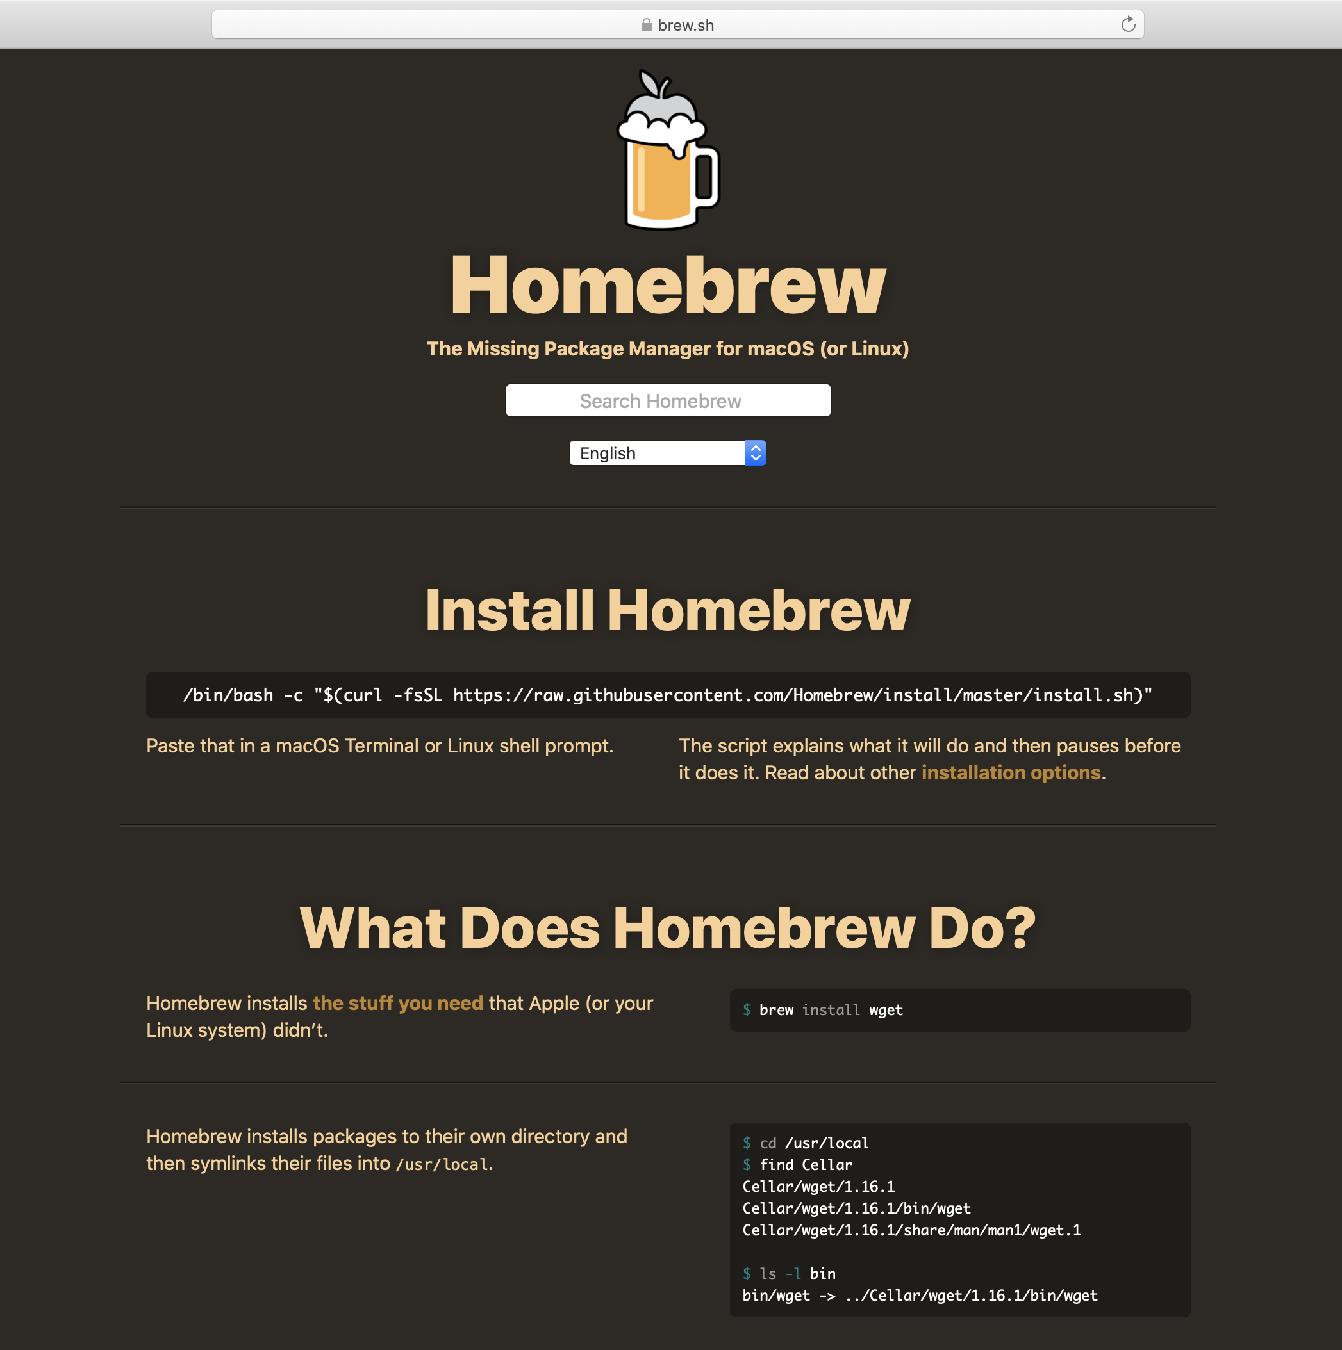Screen dimensions: 1342x1350
Task: Open the English language dropdown
Action: coord(658,453)
